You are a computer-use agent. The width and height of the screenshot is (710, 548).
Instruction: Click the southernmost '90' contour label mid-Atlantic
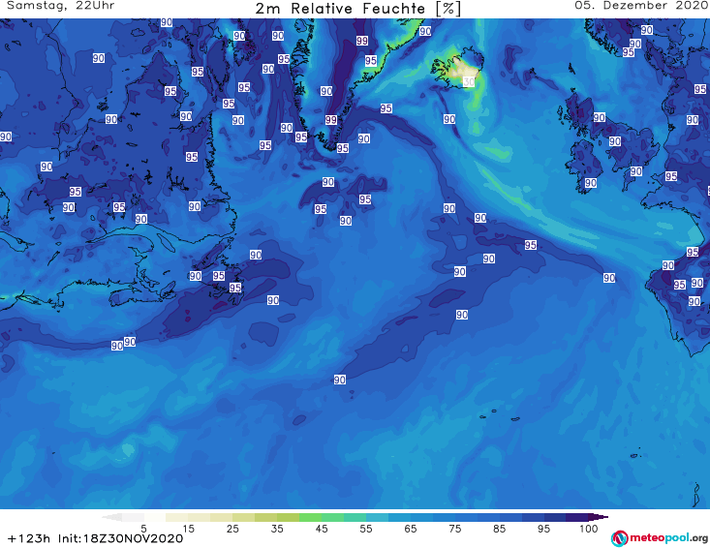[340, 380]
